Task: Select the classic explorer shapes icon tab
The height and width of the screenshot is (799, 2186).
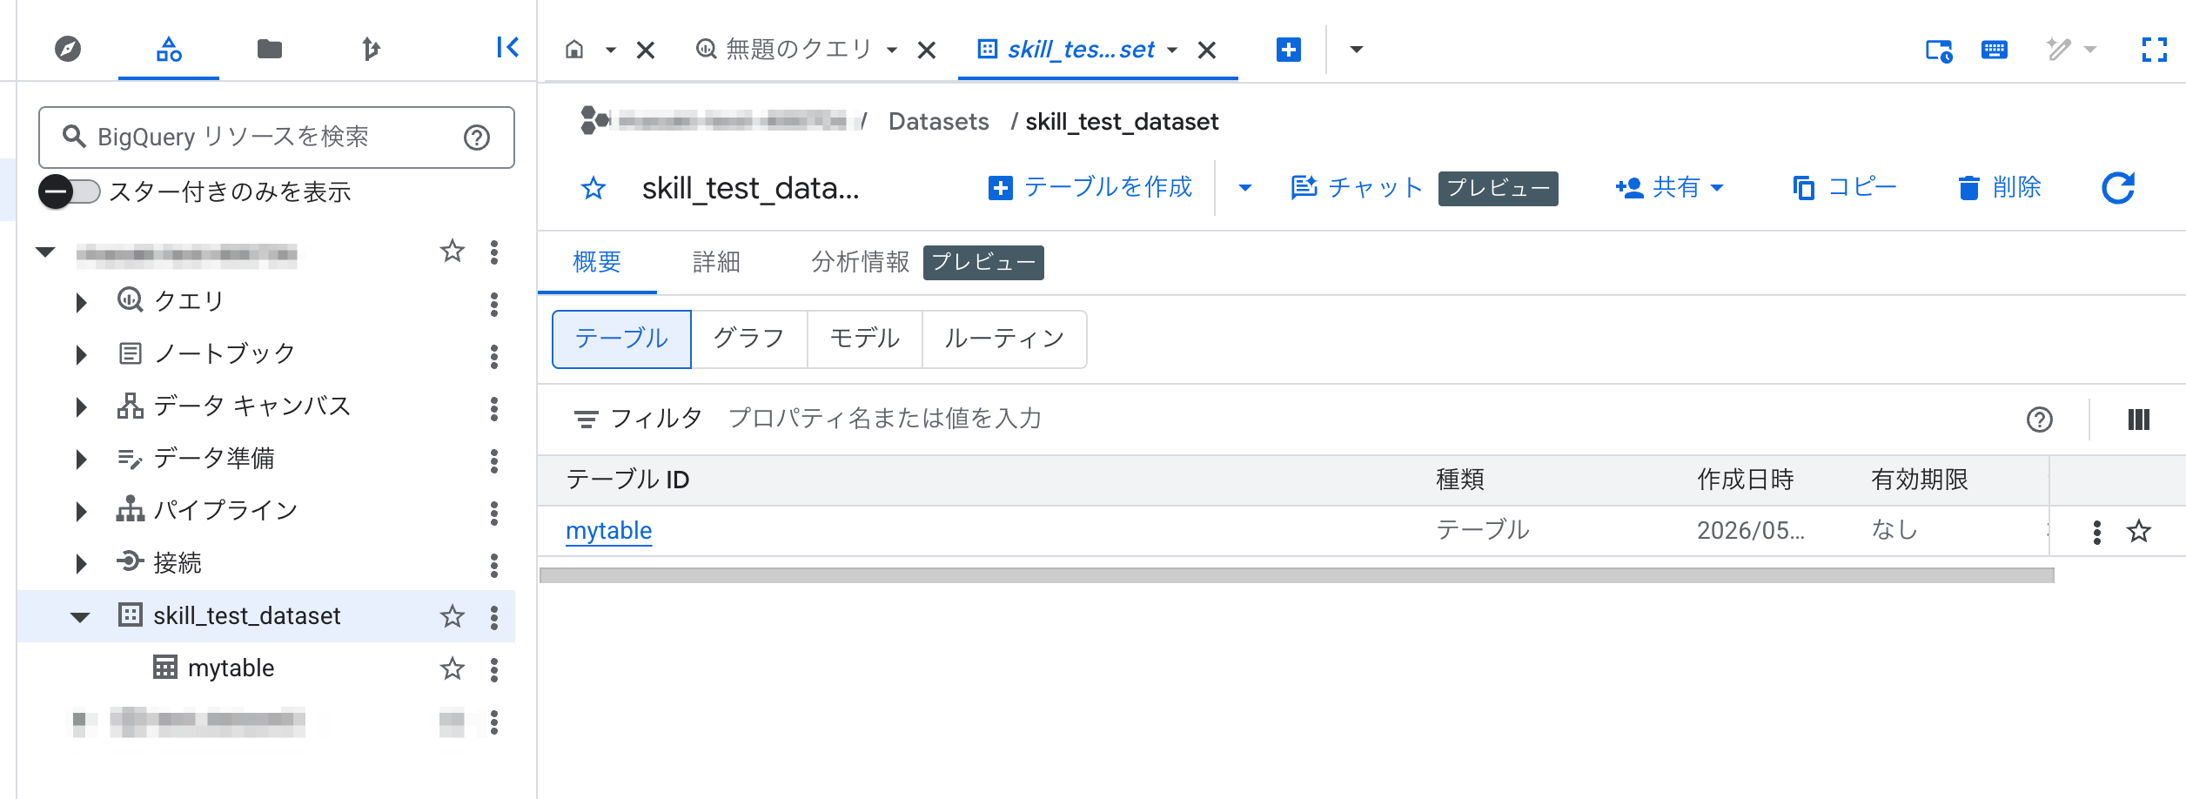Action: (x=169, y=49)
